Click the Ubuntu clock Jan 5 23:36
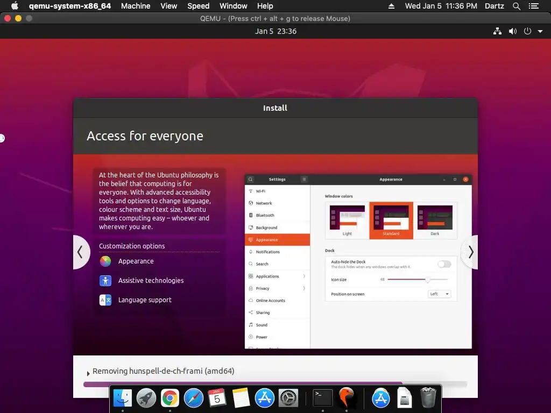551x413 pixels. (275, 31)
